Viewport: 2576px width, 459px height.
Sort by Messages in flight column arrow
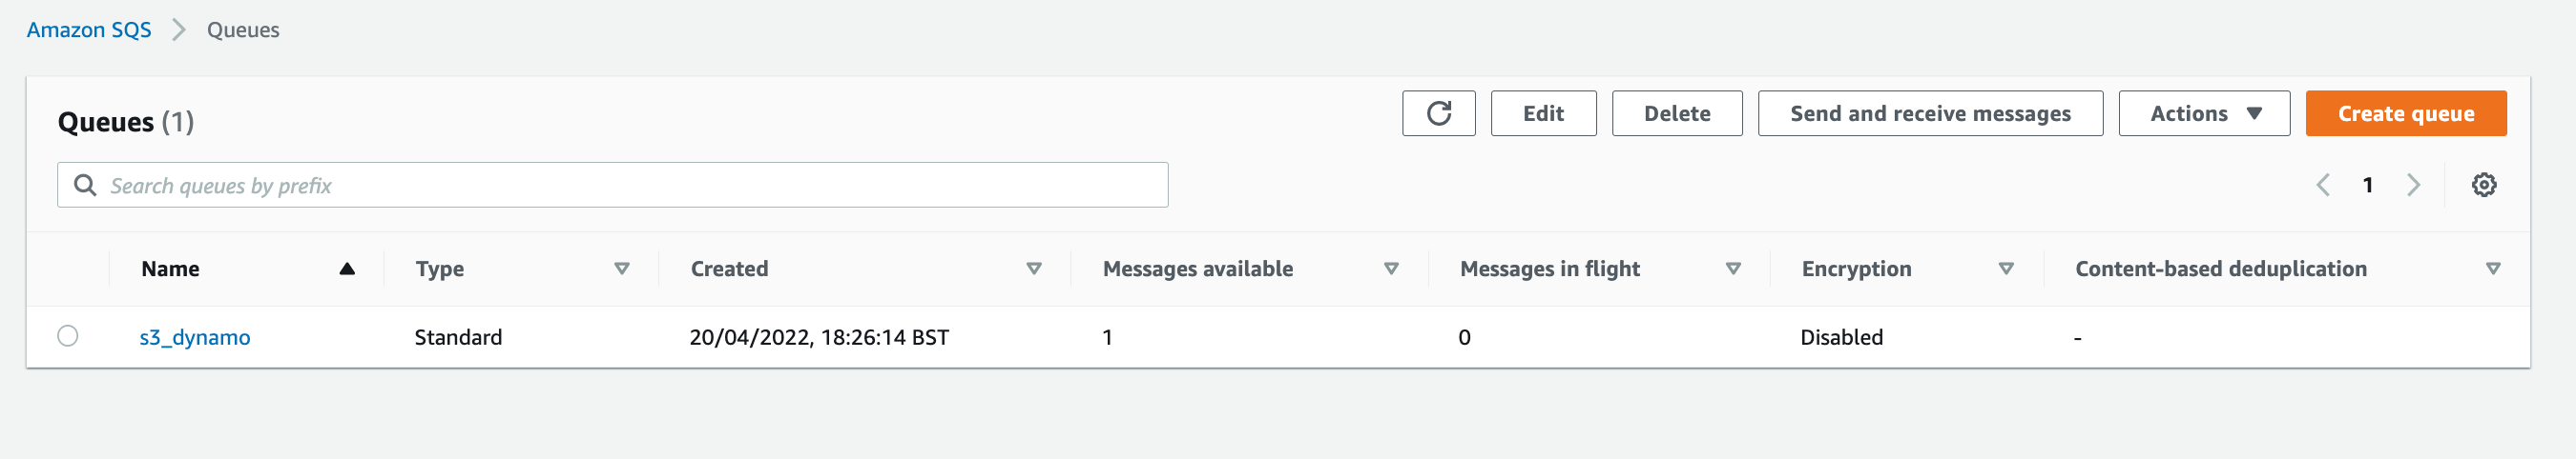tap(1733, 269)
